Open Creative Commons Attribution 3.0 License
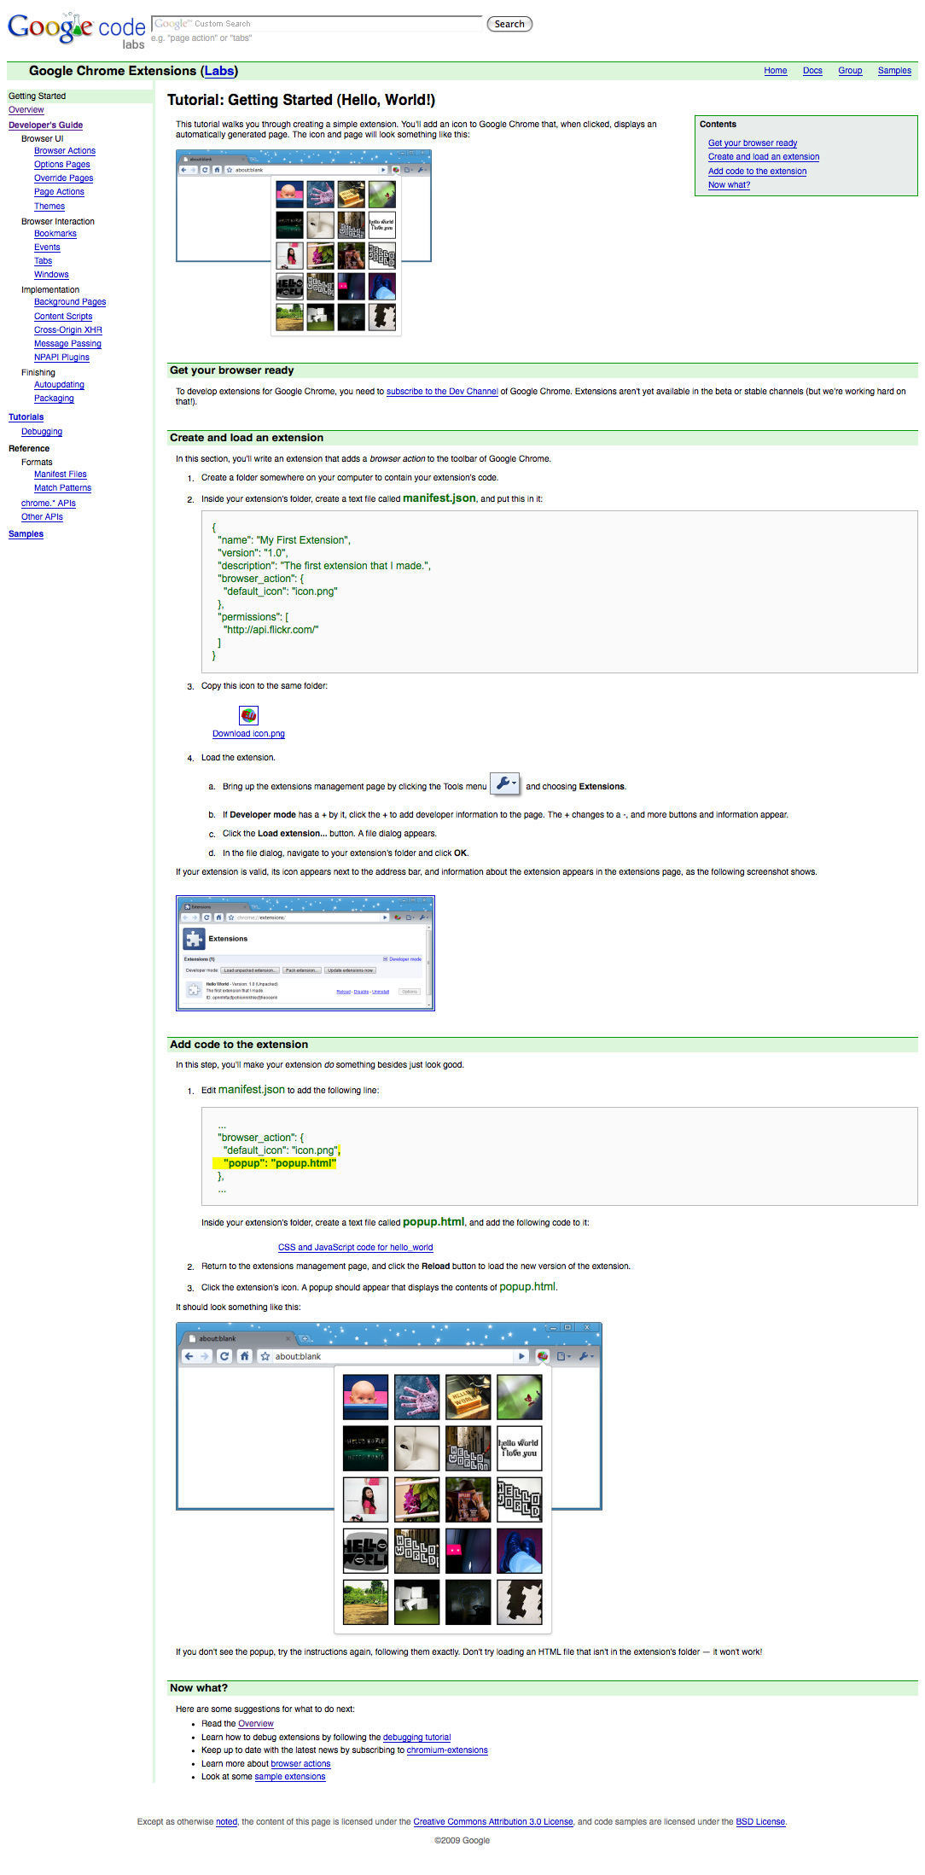Image resolution: width=925 pixels, height=1875 pixels. (493, 1822)
